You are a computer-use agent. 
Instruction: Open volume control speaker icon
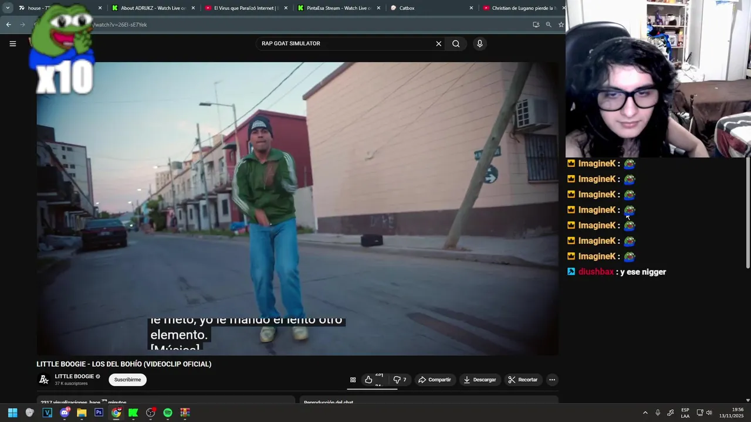[x=709, y=413]
